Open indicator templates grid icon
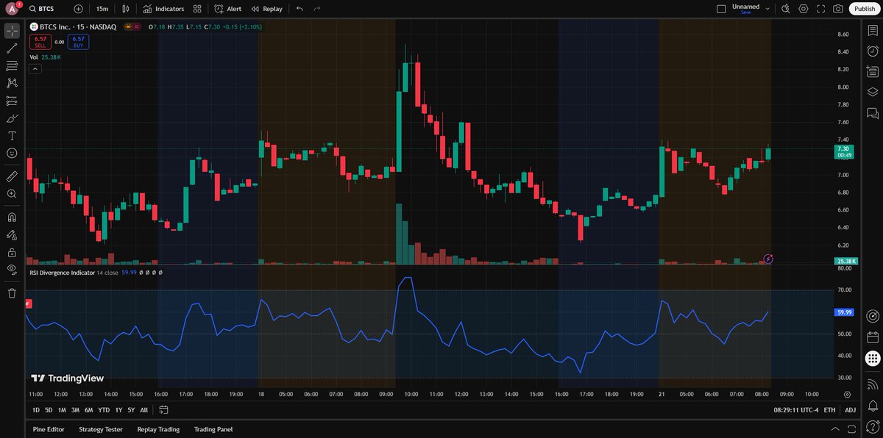 click(x=197, y=9)
